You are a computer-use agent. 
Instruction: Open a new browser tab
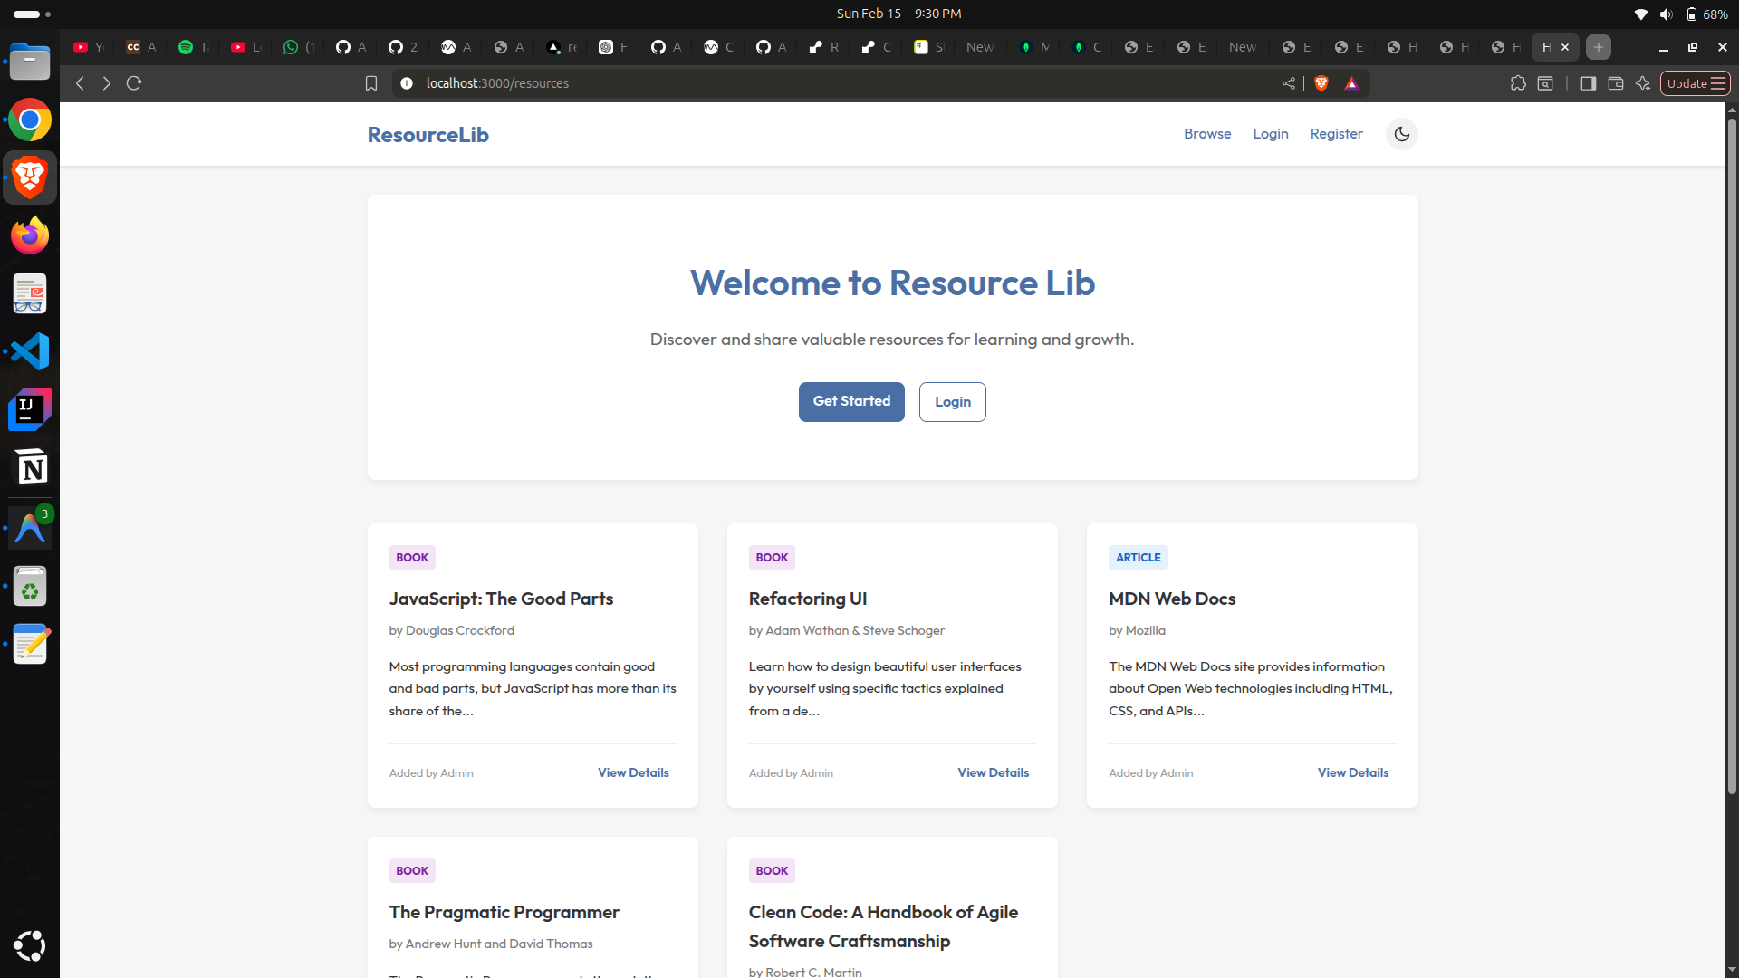click(1599, 47)
